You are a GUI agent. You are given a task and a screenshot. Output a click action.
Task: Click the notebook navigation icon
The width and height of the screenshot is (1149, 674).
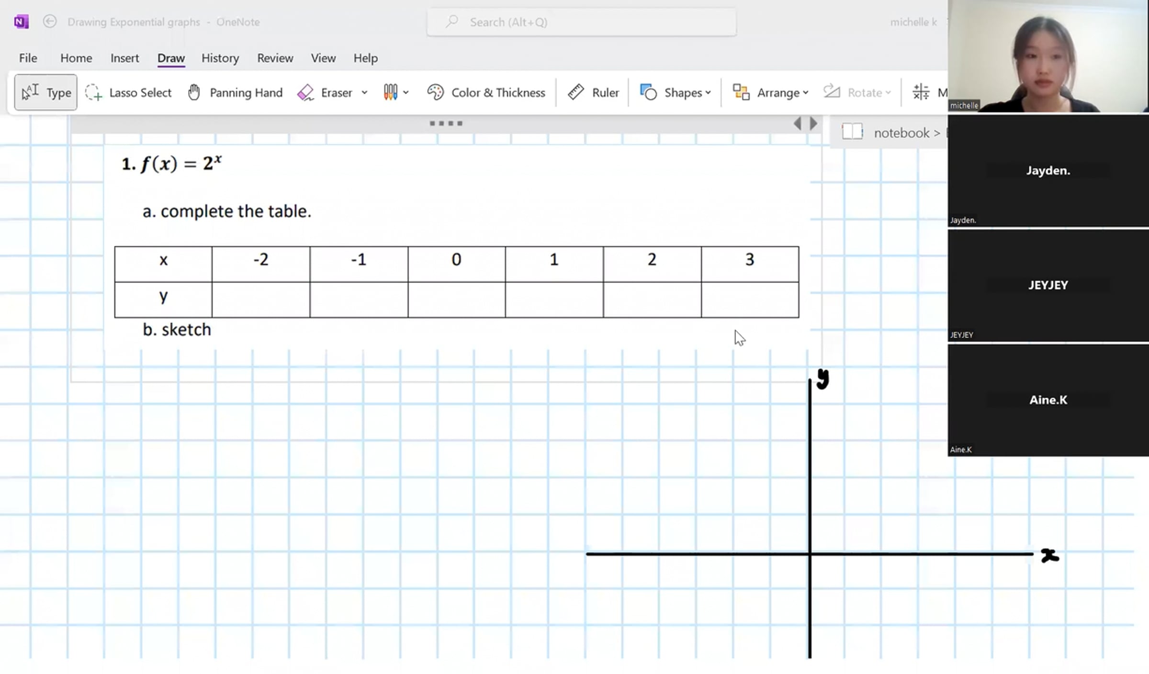click(x=852, y=132)
